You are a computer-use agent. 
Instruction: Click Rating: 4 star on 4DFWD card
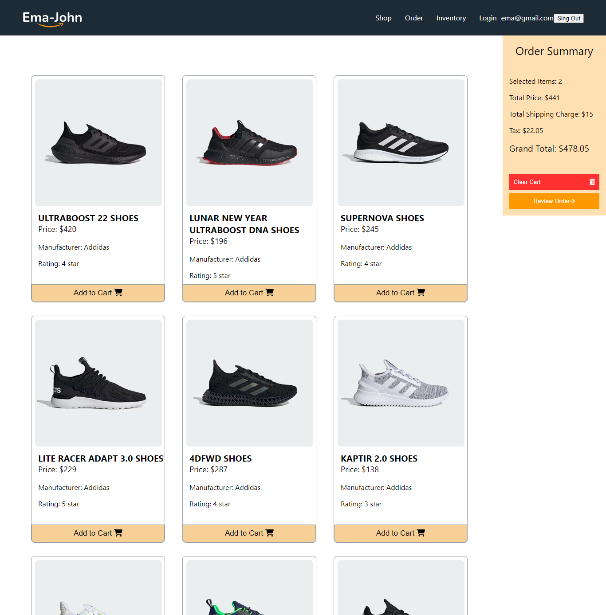click(210, 504)
